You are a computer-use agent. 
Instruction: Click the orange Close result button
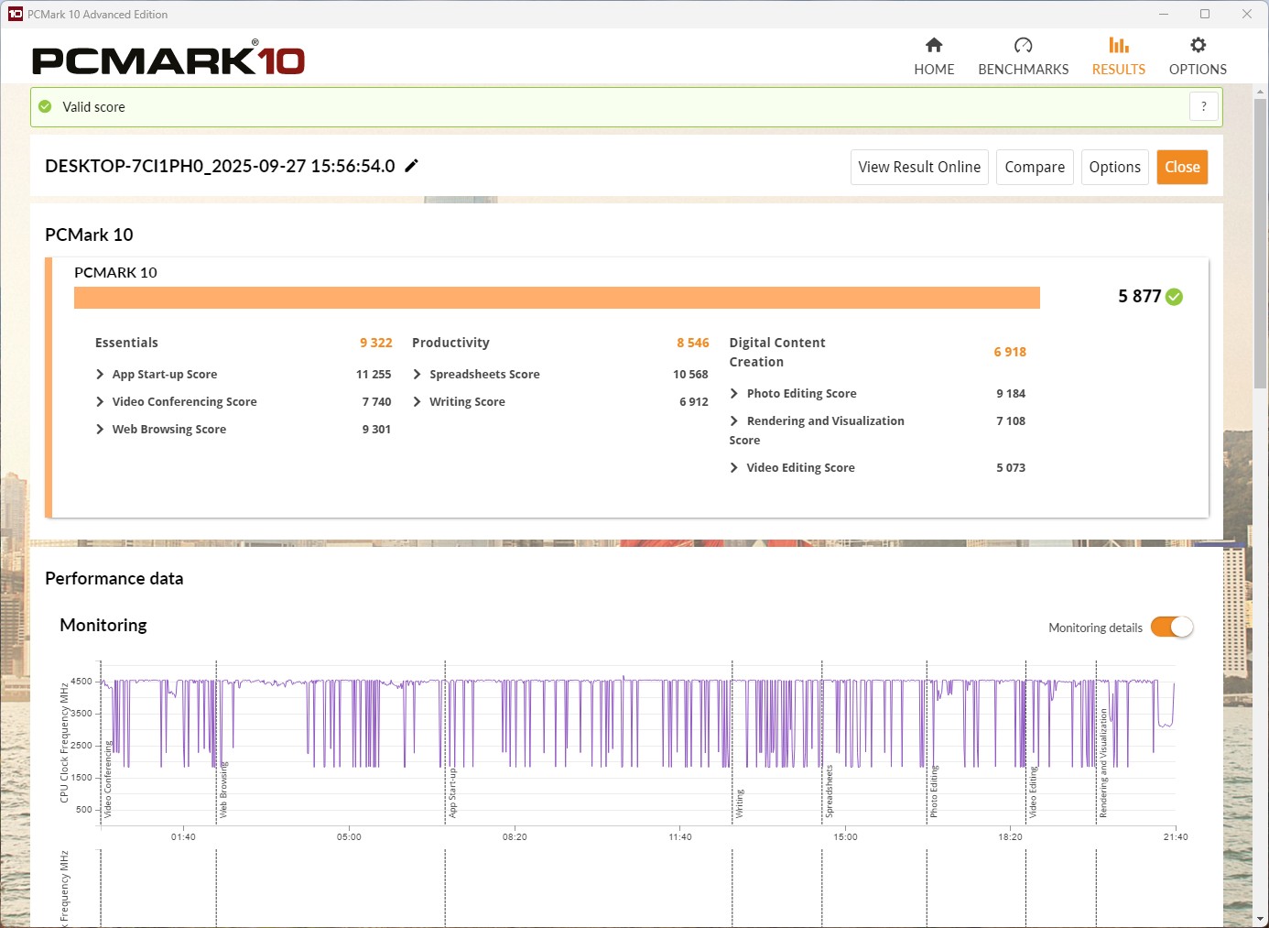click(x=1181, y=167)
